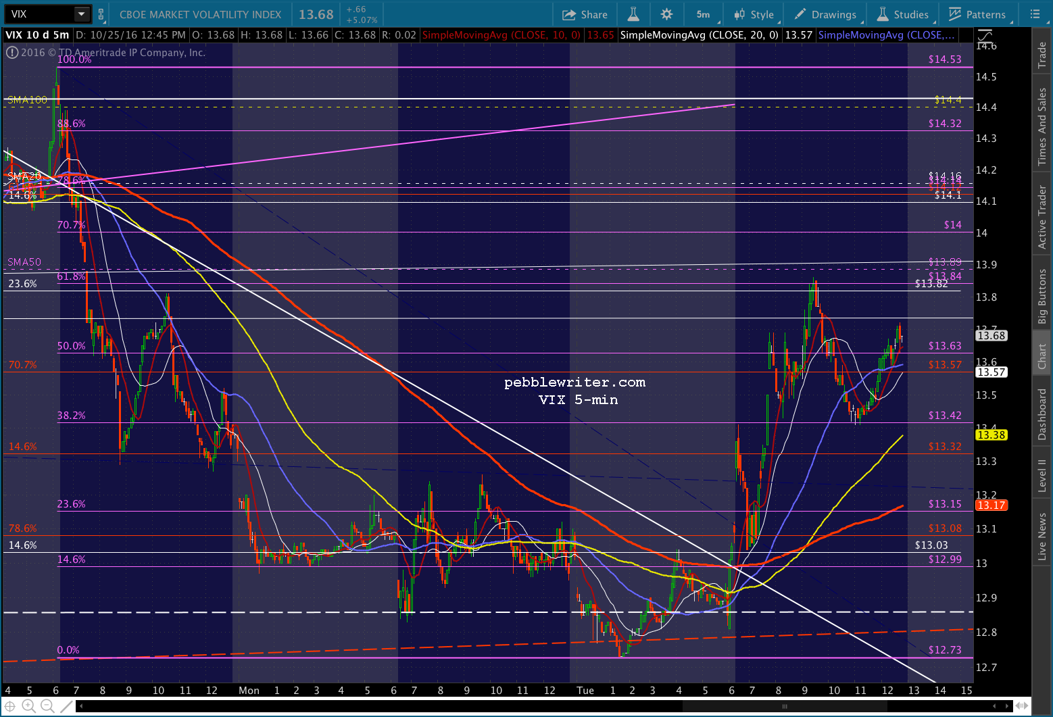Viewport: 1053px width, 717px height.
Task: Select the trendline drawing tool icon
Action: (66, 706)
